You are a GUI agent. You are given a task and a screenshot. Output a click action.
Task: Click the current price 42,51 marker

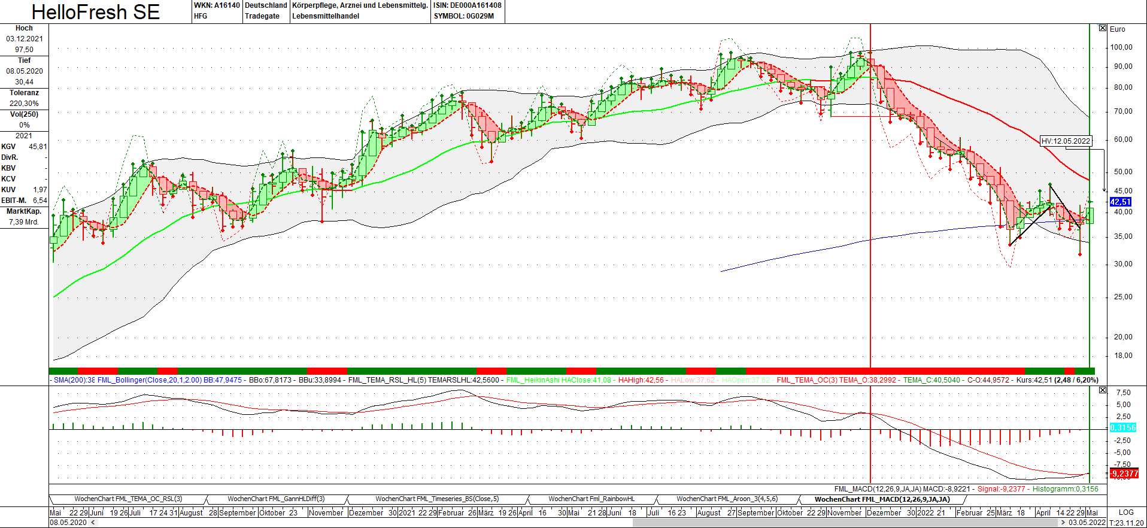click(x=1121, y=202)
